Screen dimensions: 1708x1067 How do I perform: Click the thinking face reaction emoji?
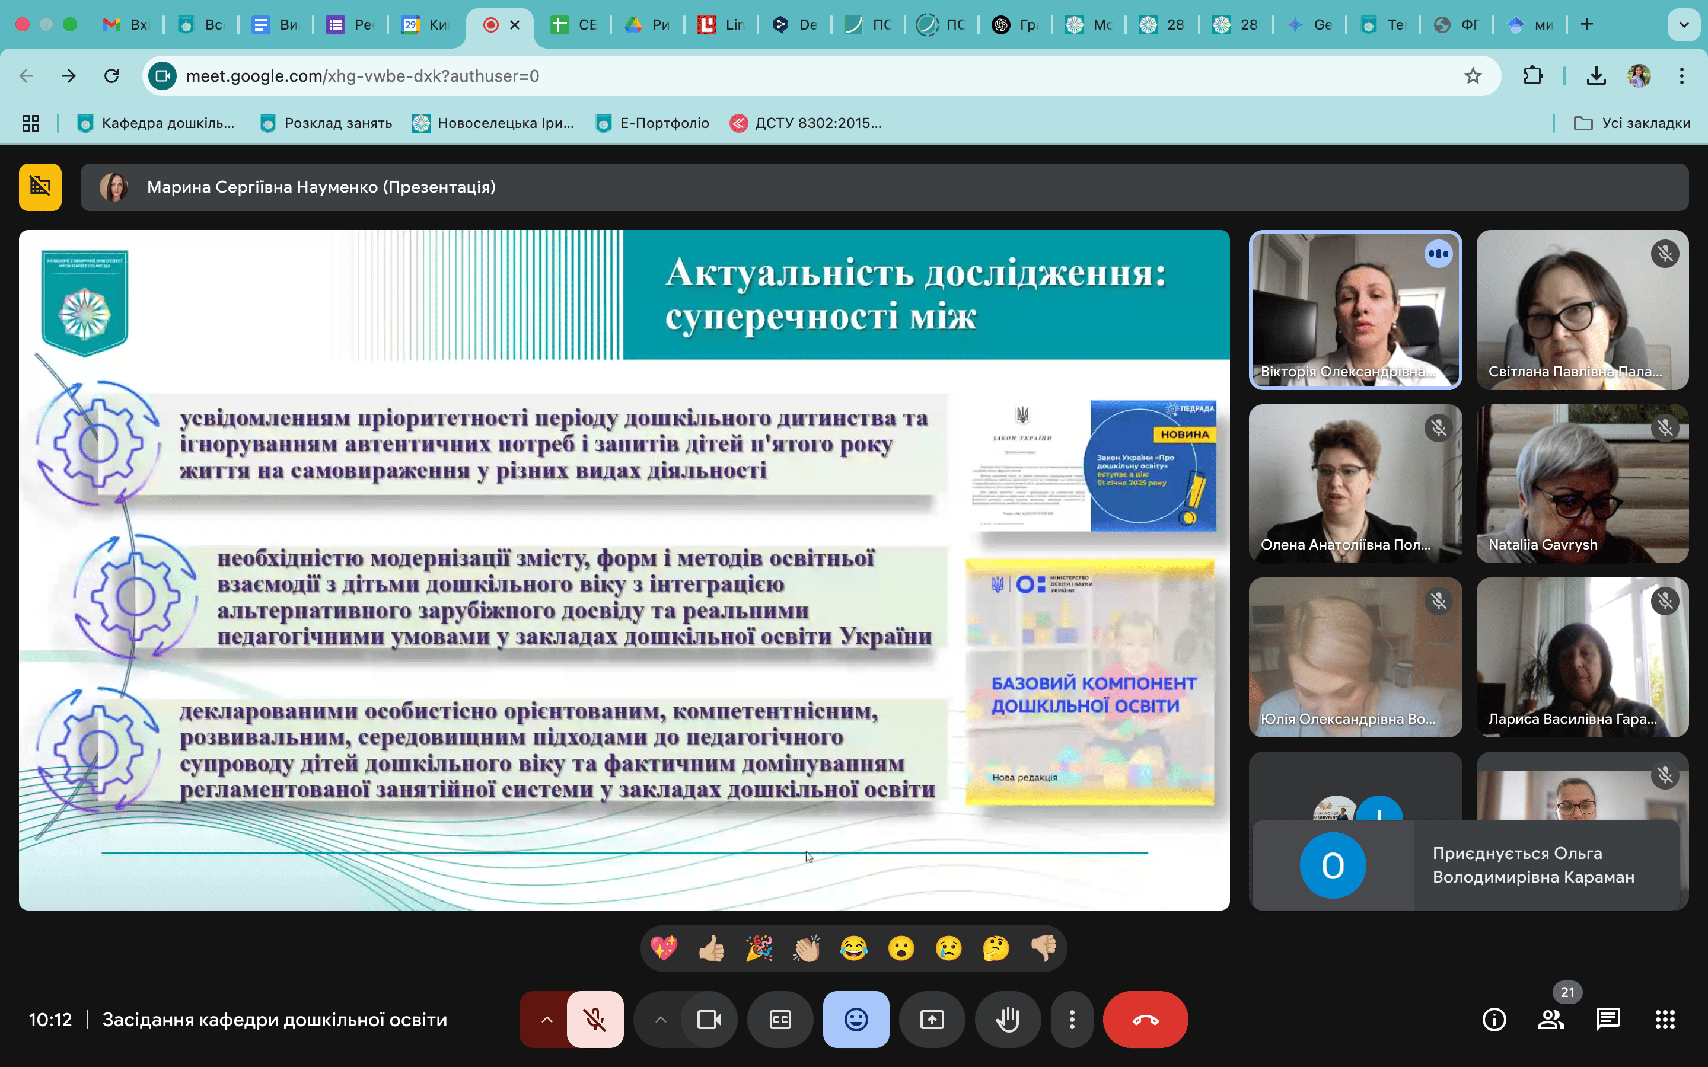click(996, 948)
